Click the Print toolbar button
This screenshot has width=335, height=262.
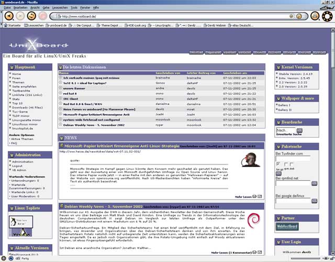tap(315, 16)
